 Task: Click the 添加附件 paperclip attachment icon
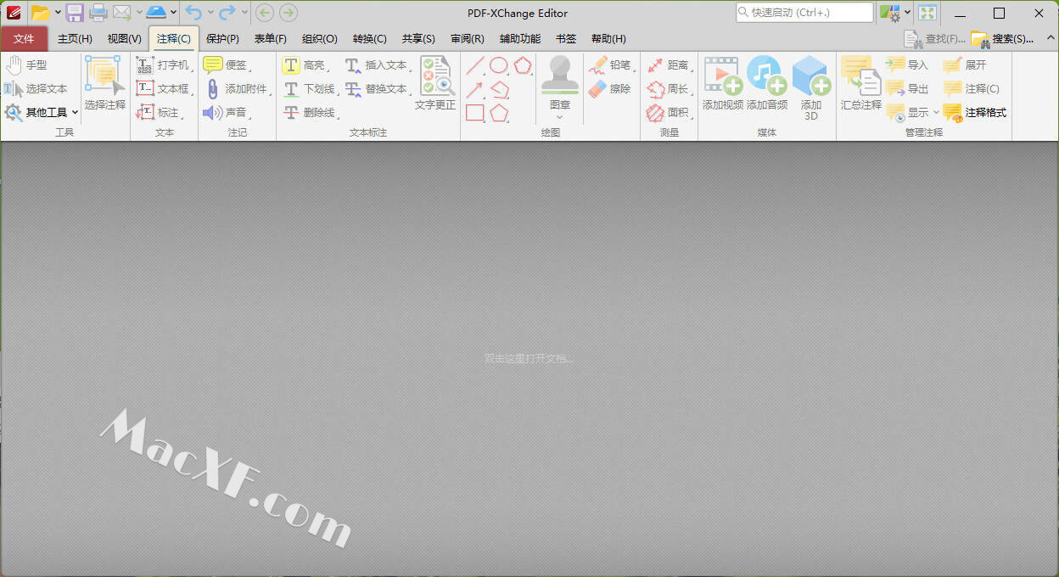click(x=213, y=89)
